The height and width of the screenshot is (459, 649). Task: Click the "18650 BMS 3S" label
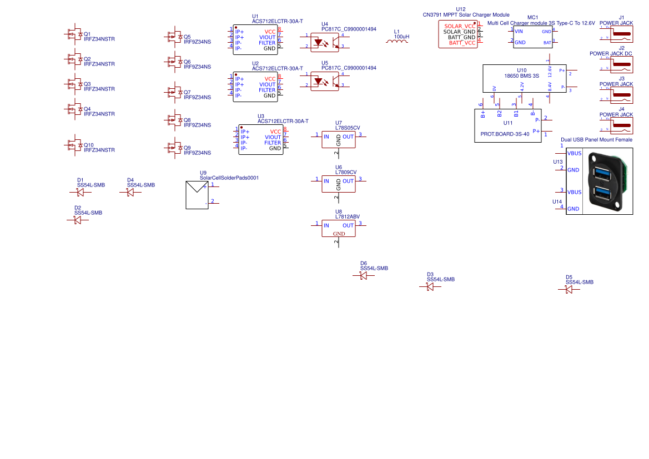click(521, 76)
